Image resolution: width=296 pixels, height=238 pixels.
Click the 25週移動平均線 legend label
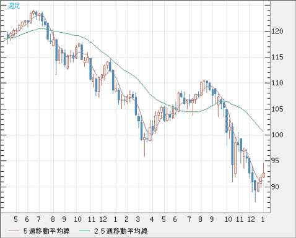click(121, 231)
